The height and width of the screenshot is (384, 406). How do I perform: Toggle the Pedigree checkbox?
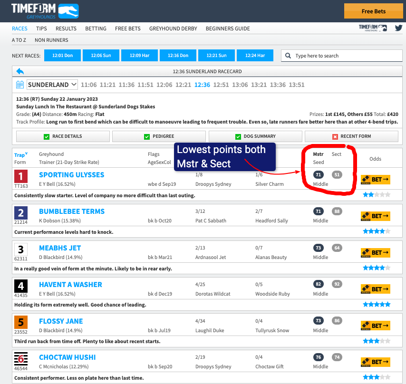pyautogui.click(x=147, y=136)
